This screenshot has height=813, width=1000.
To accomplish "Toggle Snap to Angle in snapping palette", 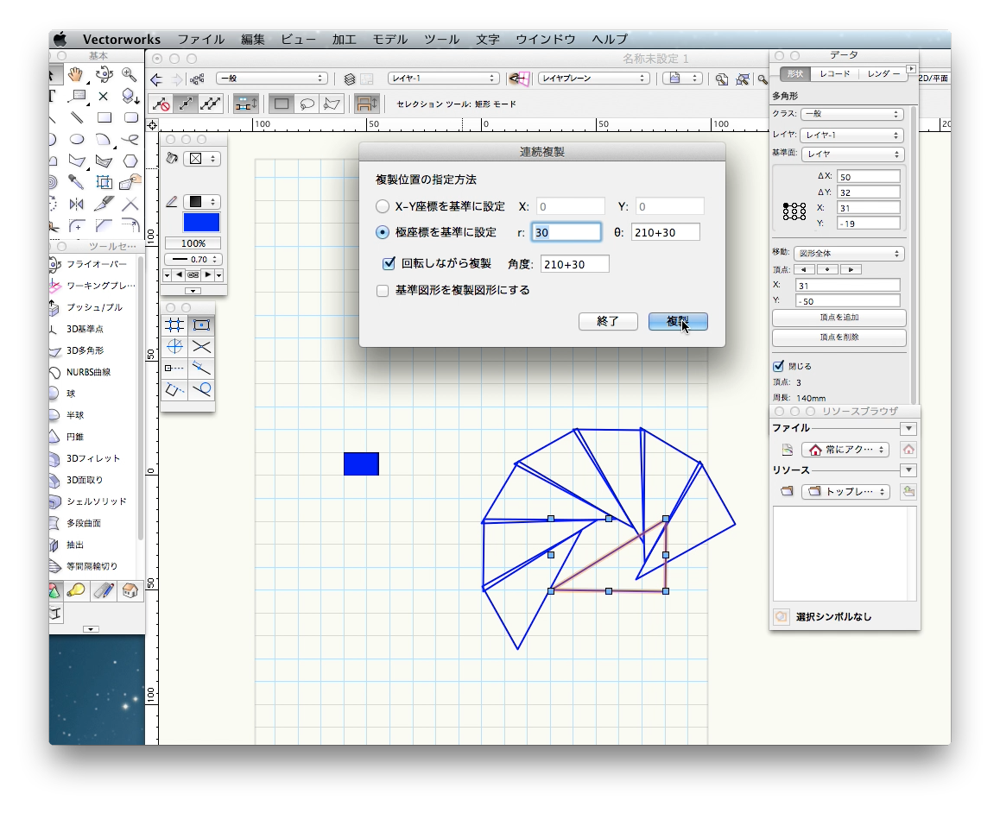I will click(x=174, y=347).
